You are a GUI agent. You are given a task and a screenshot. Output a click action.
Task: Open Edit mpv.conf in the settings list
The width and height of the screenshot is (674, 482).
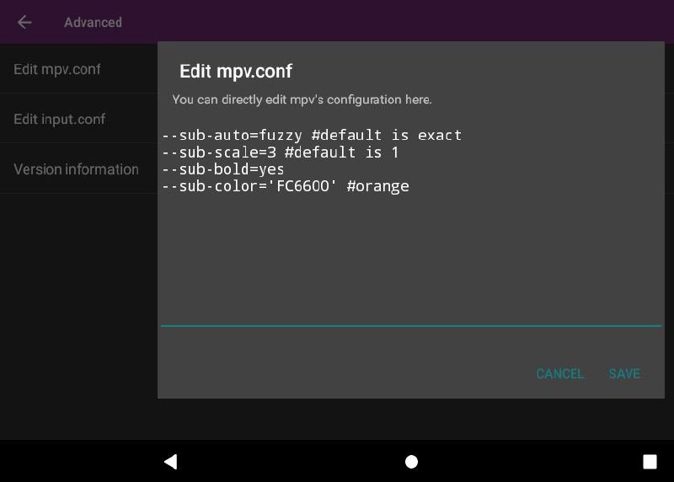tap(78, 69)
